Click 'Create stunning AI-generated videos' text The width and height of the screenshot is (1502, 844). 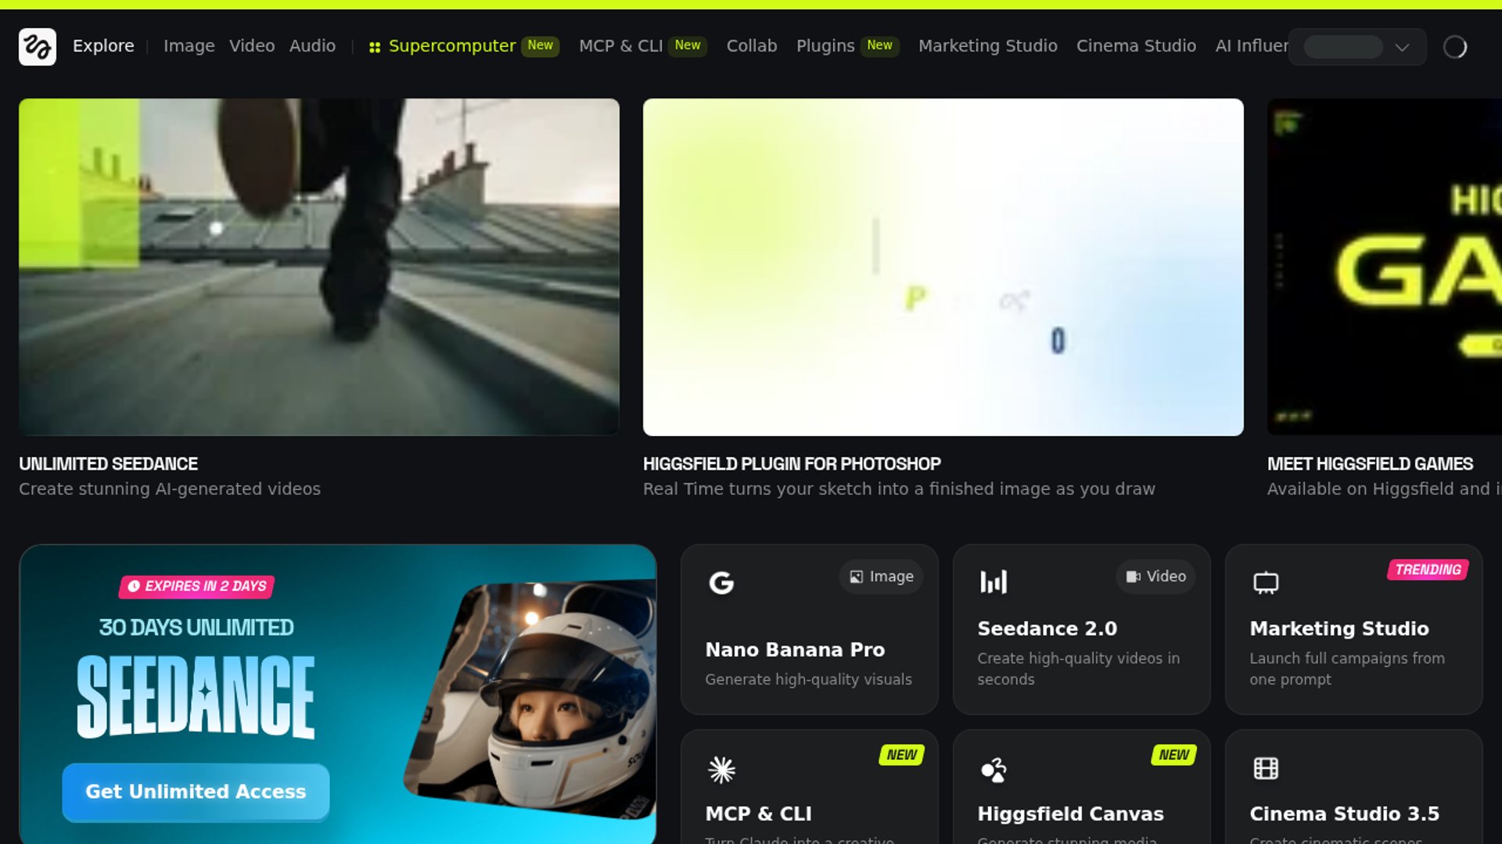(x=170, y=489)
